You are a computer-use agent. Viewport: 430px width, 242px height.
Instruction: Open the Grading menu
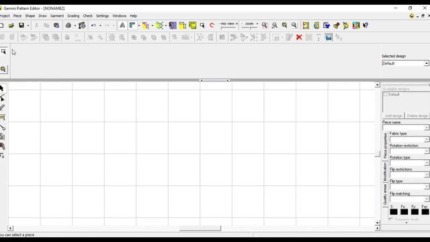(73, 16)
